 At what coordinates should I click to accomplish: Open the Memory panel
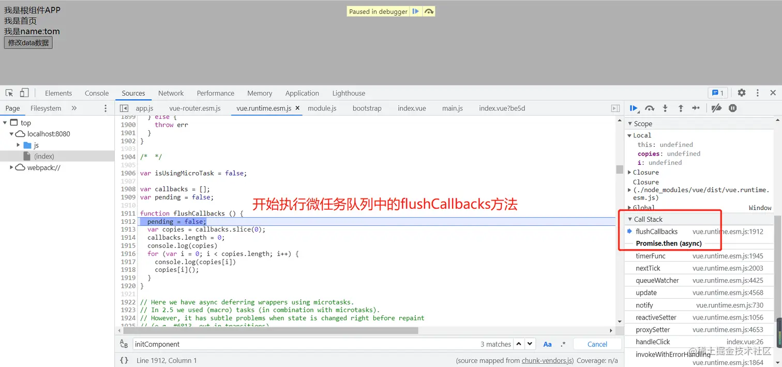click(260, 93)
